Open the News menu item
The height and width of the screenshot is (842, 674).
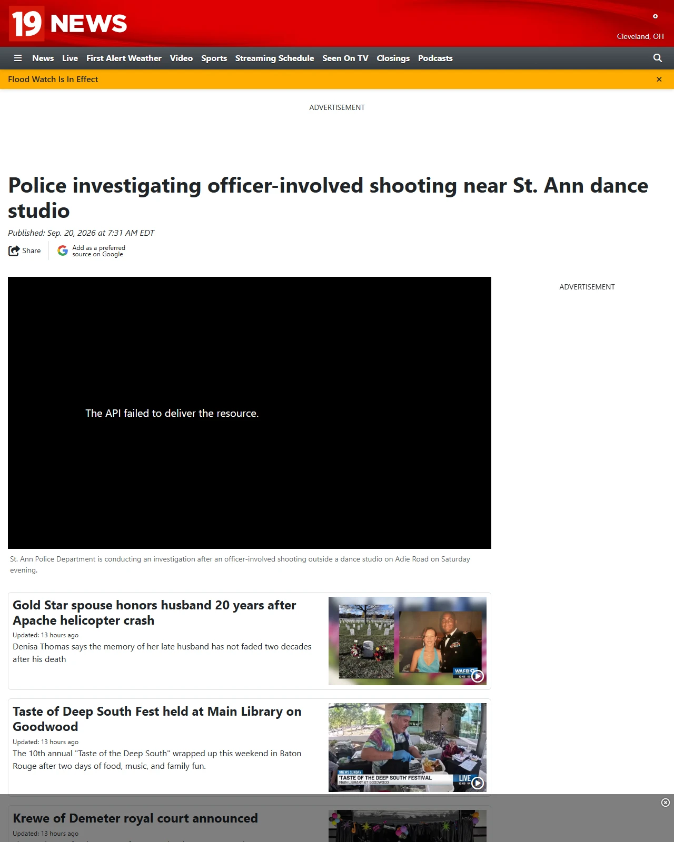(43, 58)
